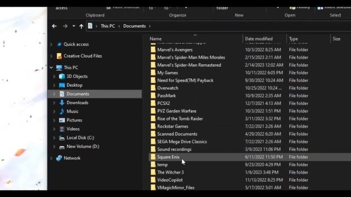Expand Quick access in the sidebar
The height and width of the screenshot is (197, 351).
point(51,44)
